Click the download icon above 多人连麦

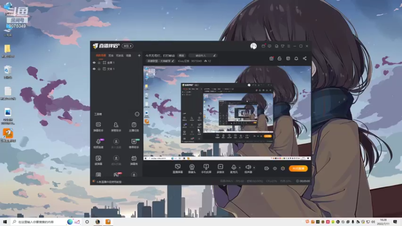point(116,142)
